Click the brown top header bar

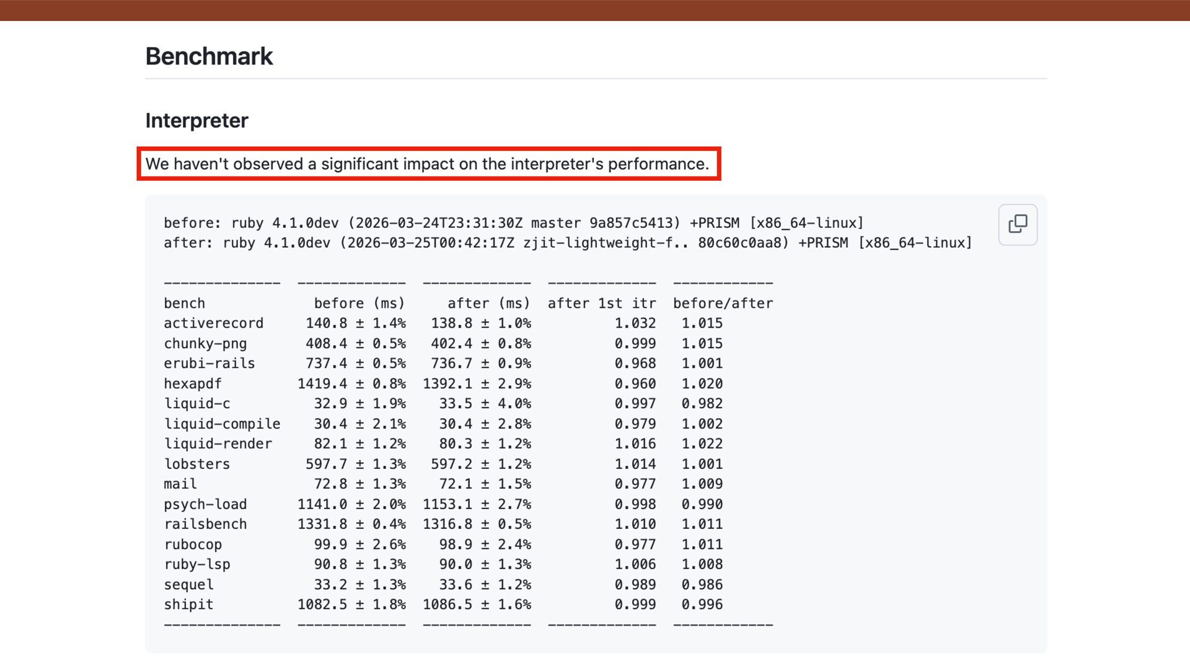point(595,10)
